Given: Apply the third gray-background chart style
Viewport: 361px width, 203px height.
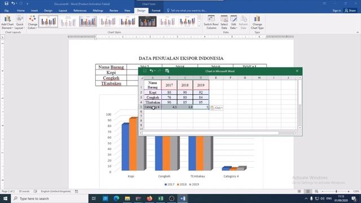Looking at the screenshot, I should tap(88, 21).
